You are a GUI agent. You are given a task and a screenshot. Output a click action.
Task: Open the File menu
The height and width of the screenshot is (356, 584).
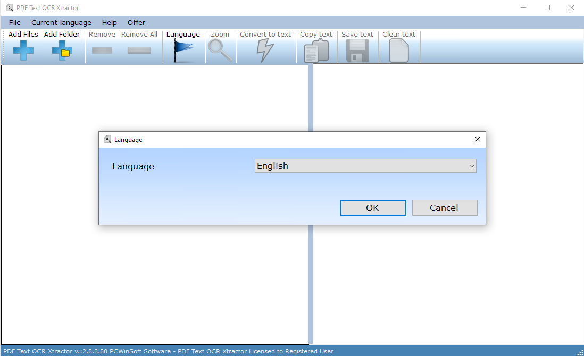(15, 23)
